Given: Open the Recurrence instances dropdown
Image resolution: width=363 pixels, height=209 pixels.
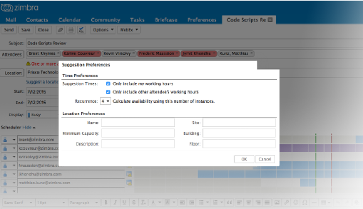Looking at the screenshot, I should coord(105,101).
